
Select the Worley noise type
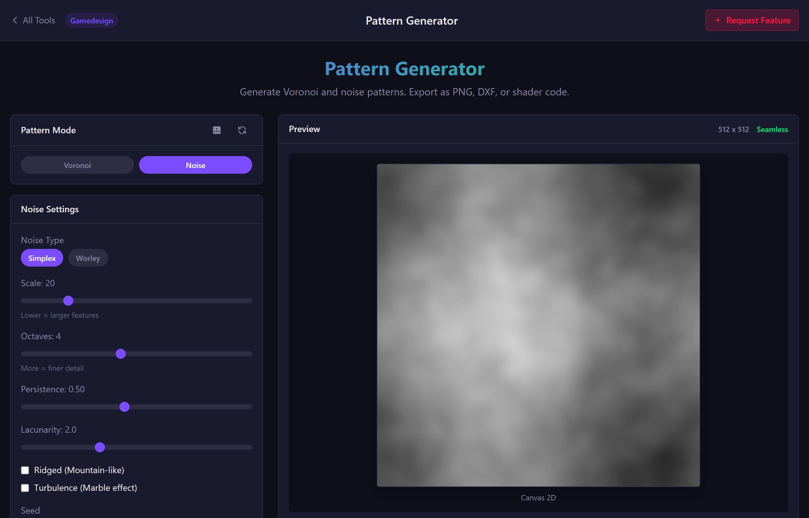[x=88, y=258]
